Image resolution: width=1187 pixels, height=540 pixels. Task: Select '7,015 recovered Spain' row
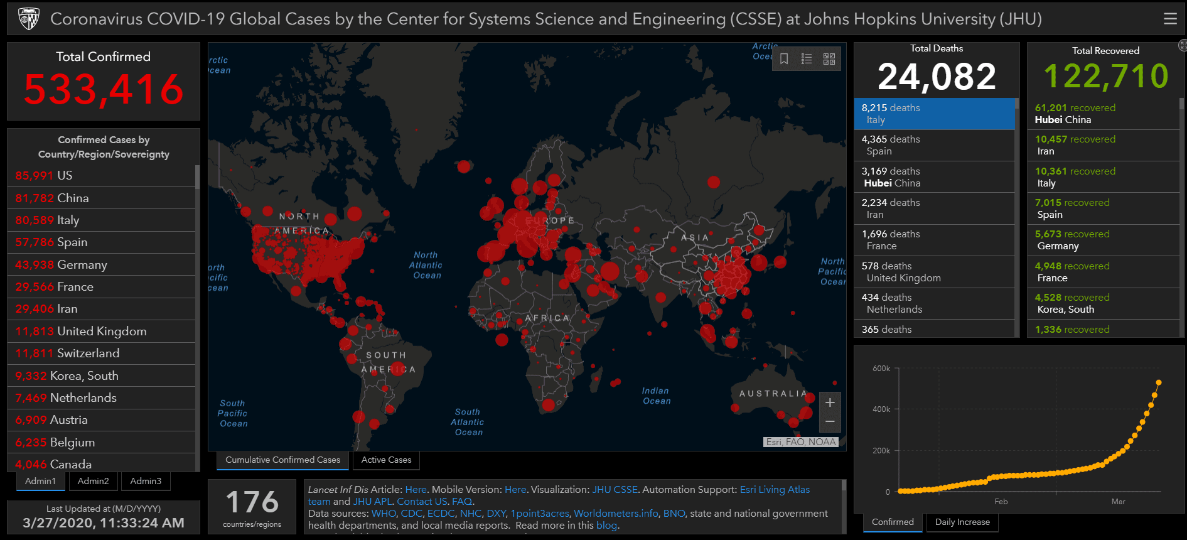[1104, 208]
